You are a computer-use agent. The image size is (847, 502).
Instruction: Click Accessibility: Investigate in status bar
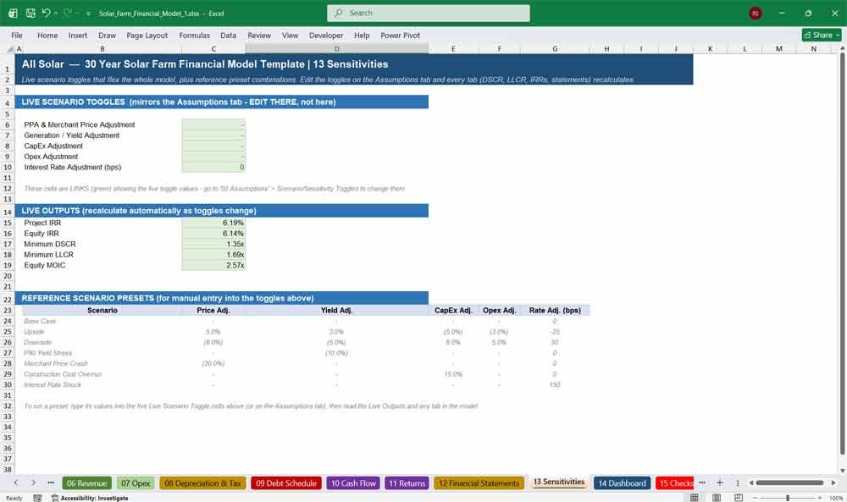click(90, 498)
